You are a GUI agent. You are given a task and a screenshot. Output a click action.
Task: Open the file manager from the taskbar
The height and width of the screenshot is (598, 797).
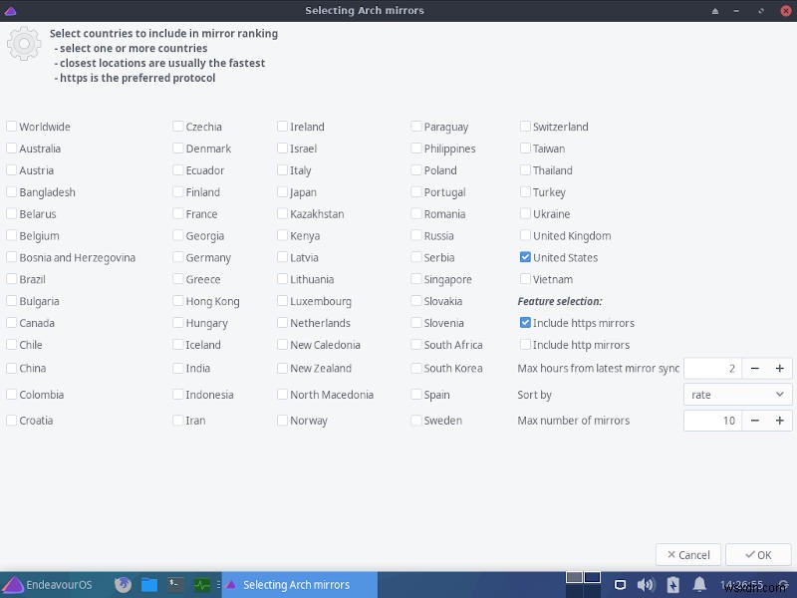147,585
